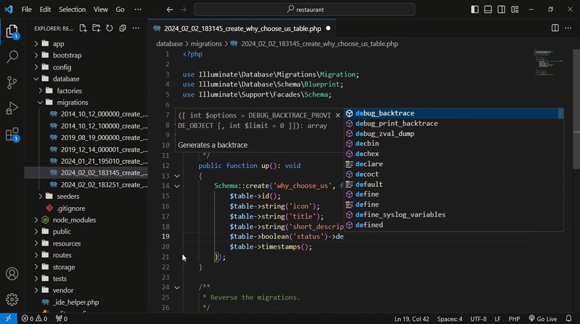Screen dimensions: 580x324
Task: Change the PHP language mode
Action: [514, 319]
